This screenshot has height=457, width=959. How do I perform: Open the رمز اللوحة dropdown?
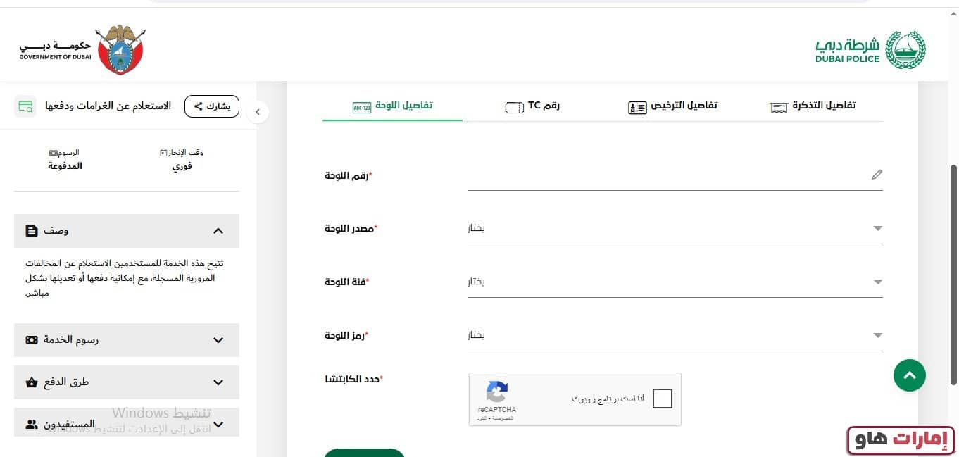[675, 335]
